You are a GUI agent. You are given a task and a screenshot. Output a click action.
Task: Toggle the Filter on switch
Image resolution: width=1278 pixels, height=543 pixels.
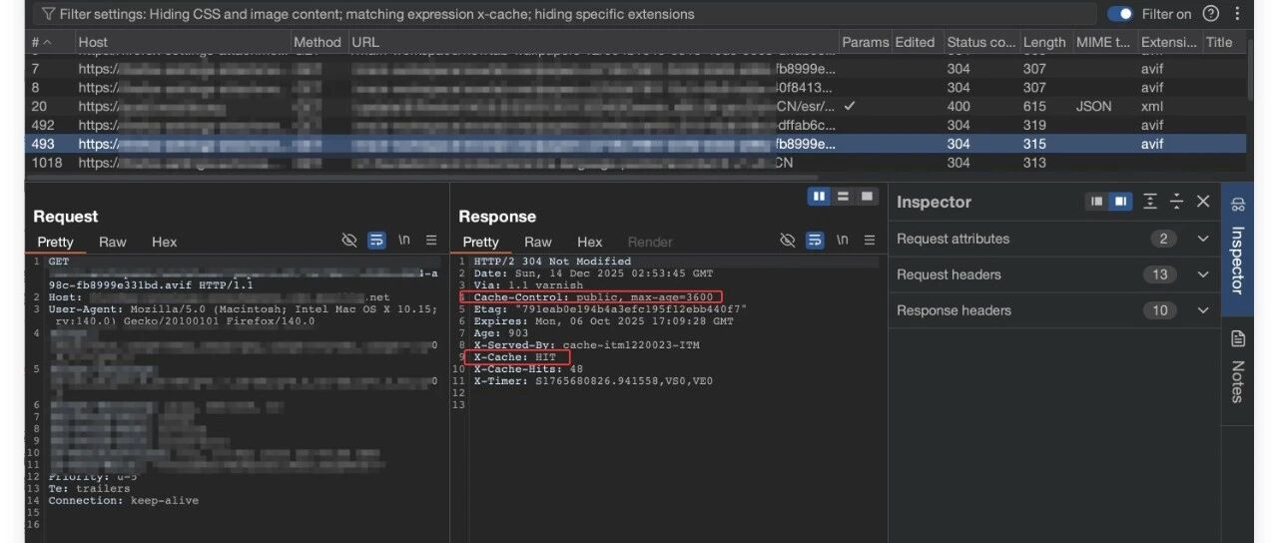1120,14
